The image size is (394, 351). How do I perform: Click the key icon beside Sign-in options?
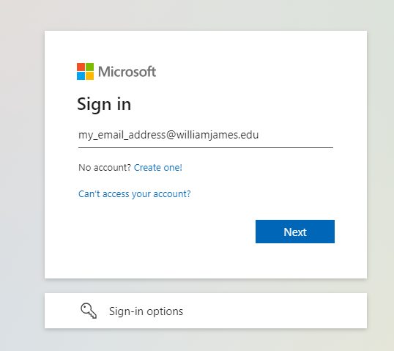(x=89, y=311)
